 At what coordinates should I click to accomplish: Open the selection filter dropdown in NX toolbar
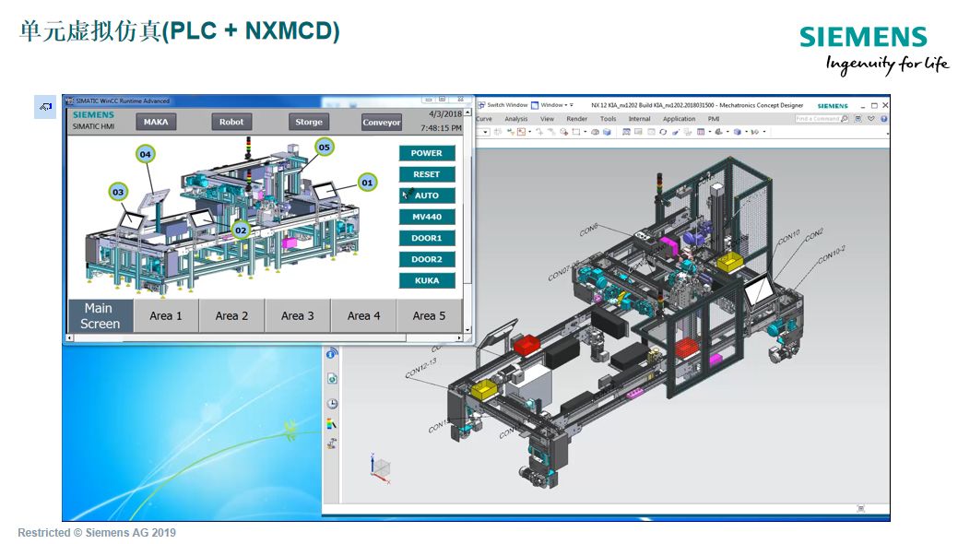click(486, 132)
